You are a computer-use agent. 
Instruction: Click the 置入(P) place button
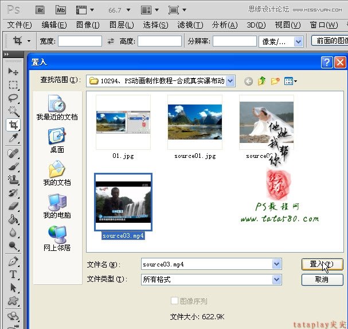tap(322, 264)
